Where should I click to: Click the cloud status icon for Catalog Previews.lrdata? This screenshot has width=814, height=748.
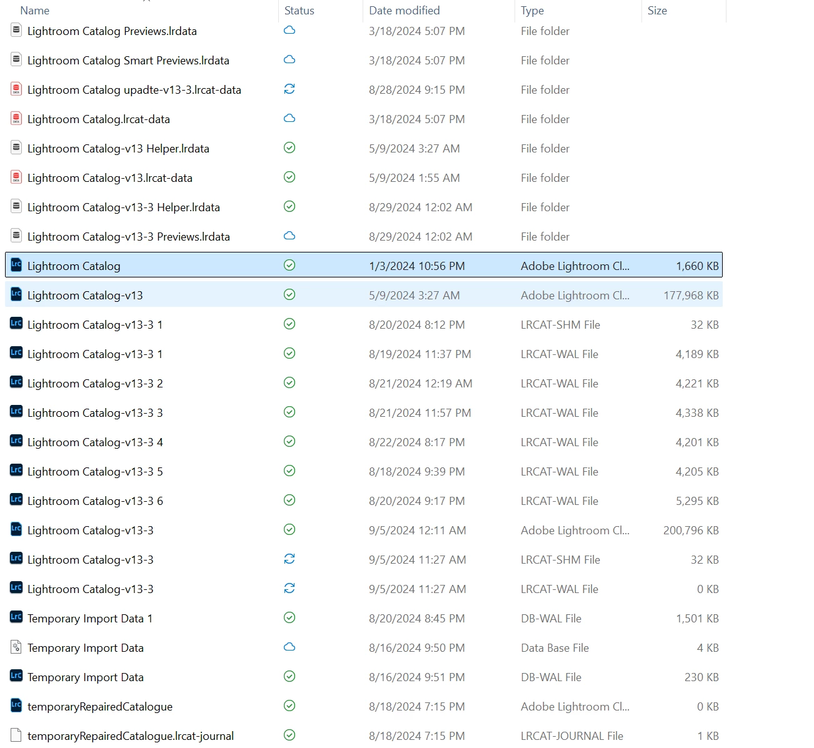tap(289, 30)
